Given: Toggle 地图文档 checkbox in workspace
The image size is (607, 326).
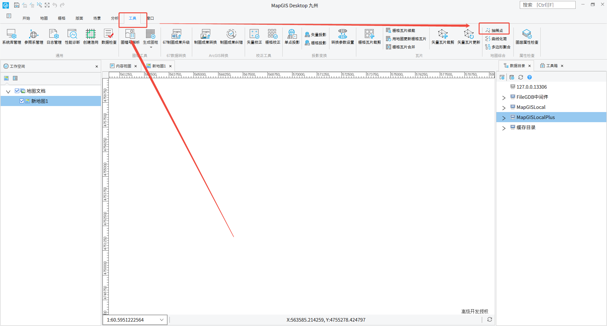Looking at the screenshot, I should point(17,91).
